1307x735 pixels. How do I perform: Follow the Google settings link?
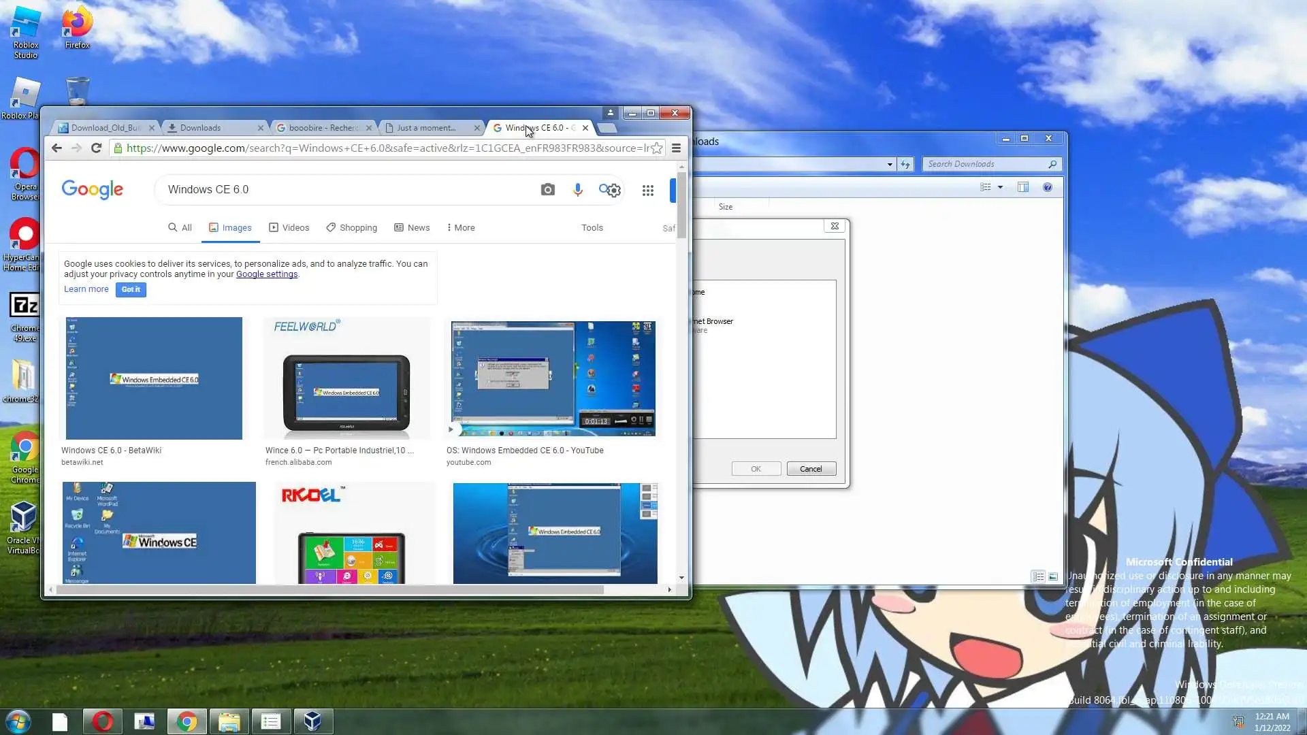pos(266,274)
